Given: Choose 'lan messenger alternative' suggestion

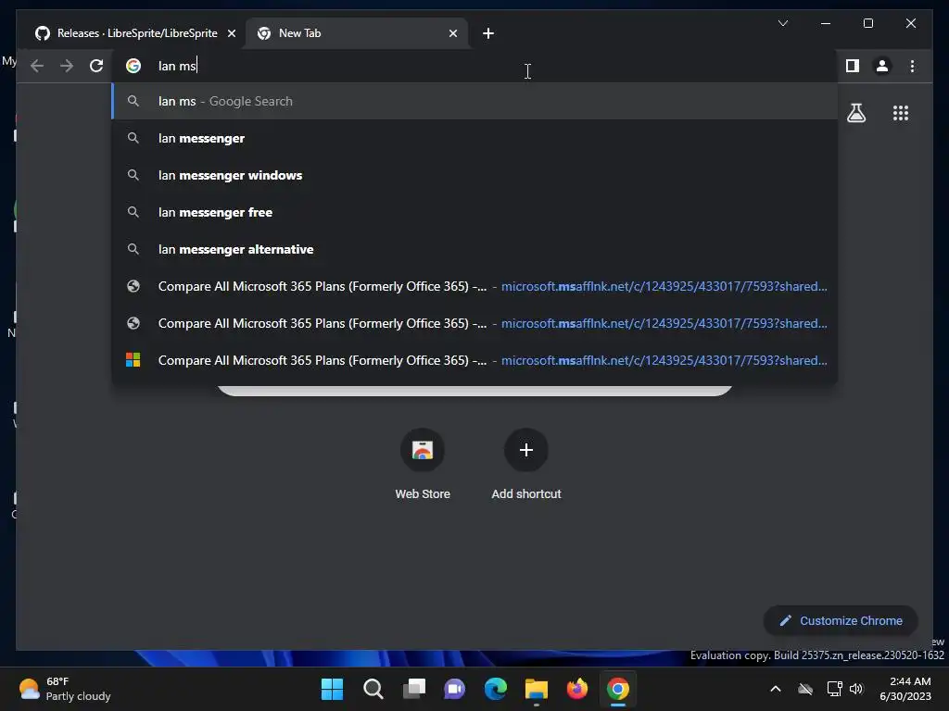Looking at the screenshot, I should click(x=475, y=249).
